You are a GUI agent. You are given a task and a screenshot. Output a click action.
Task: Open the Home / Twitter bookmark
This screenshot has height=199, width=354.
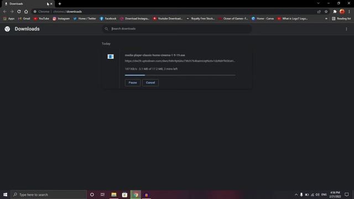pyautogui.click(x=85, y=19)
